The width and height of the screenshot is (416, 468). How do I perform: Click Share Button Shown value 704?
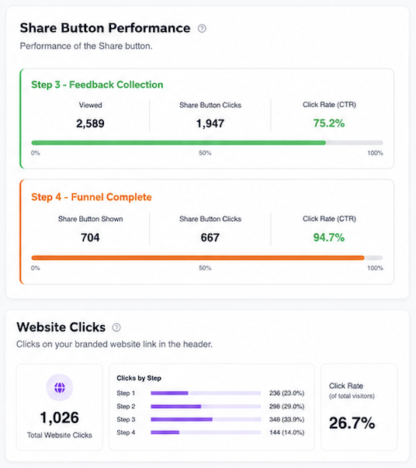90,237
